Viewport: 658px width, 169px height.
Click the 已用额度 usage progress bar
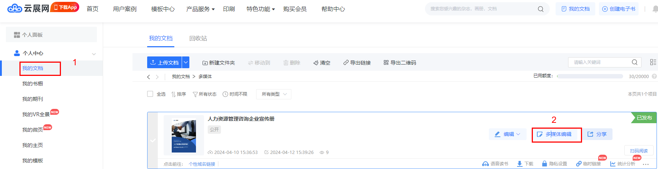click(x=590, y=76)
